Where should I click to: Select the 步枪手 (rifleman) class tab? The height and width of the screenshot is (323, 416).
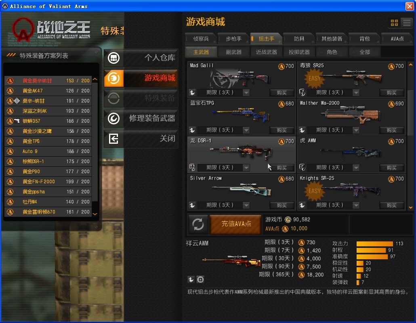[233, 39]
